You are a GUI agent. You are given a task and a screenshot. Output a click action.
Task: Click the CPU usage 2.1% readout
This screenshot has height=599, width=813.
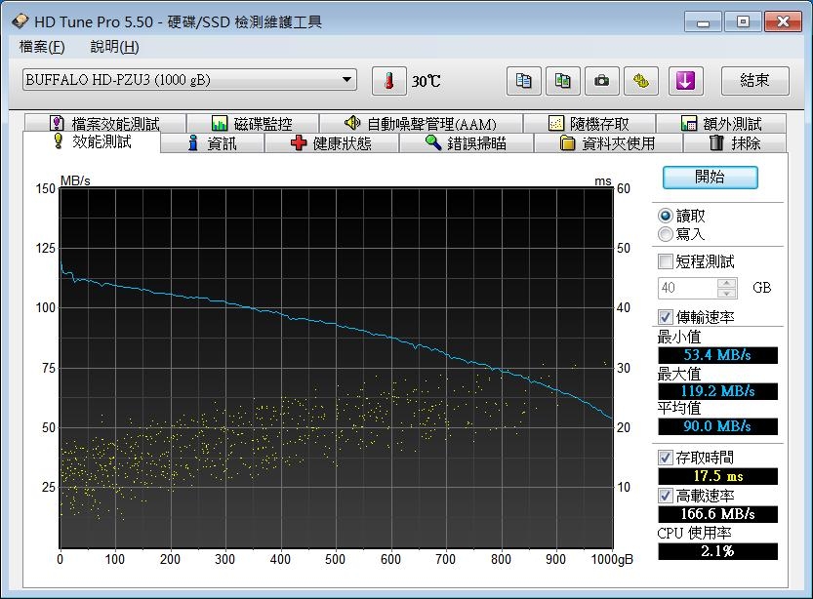[x=717, y=551]
